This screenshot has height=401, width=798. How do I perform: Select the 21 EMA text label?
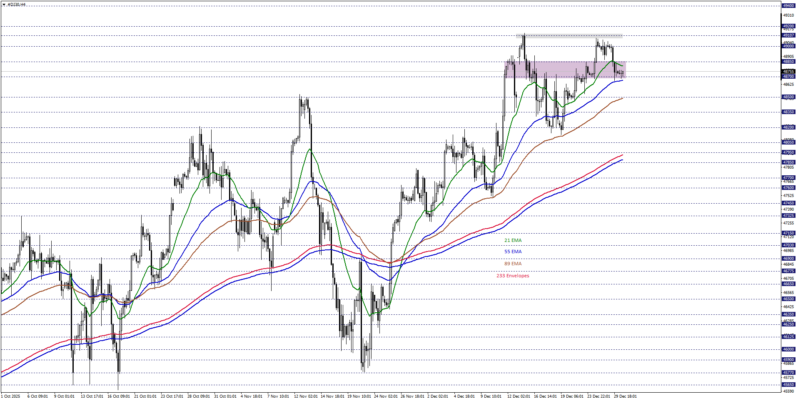click(513, 240)
